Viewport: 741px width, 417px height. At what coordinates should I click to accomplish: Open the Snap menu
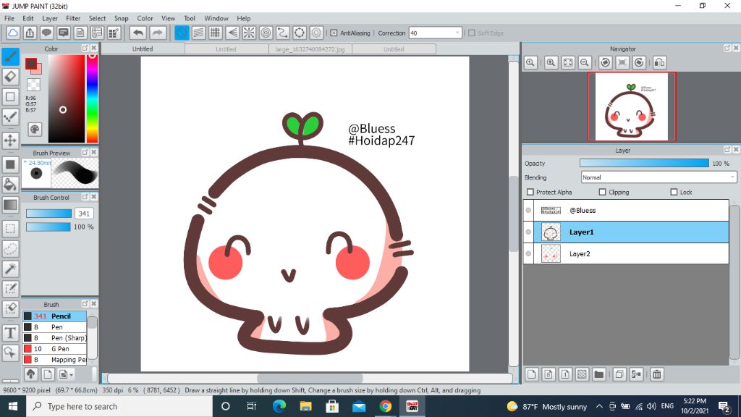coord(122,18)
